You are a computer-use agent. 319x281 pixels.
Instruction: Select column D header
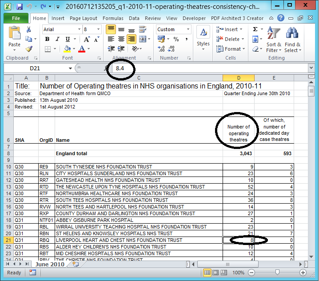pyautogui.click(x=239, y=78)
